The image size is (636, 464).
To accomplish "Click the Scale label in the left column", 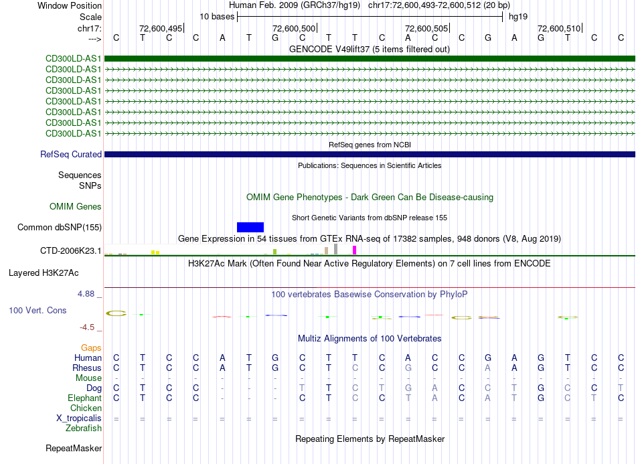I will coord(90,17).
